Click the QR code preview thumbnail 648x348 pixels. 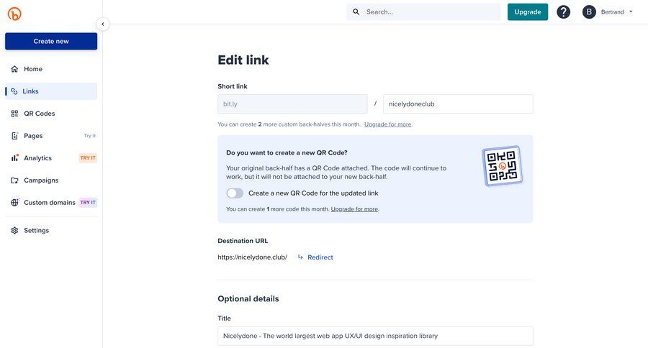click(x=502, y=166)
